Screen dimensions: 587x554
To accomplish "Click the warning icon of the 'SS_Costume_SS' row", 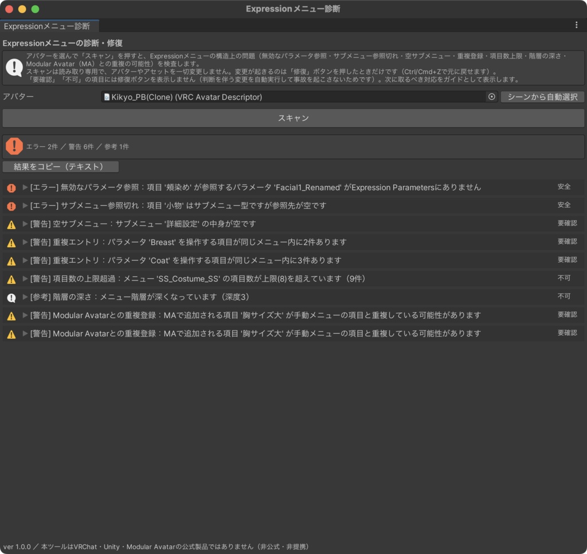I will click(x=11, y=279).
